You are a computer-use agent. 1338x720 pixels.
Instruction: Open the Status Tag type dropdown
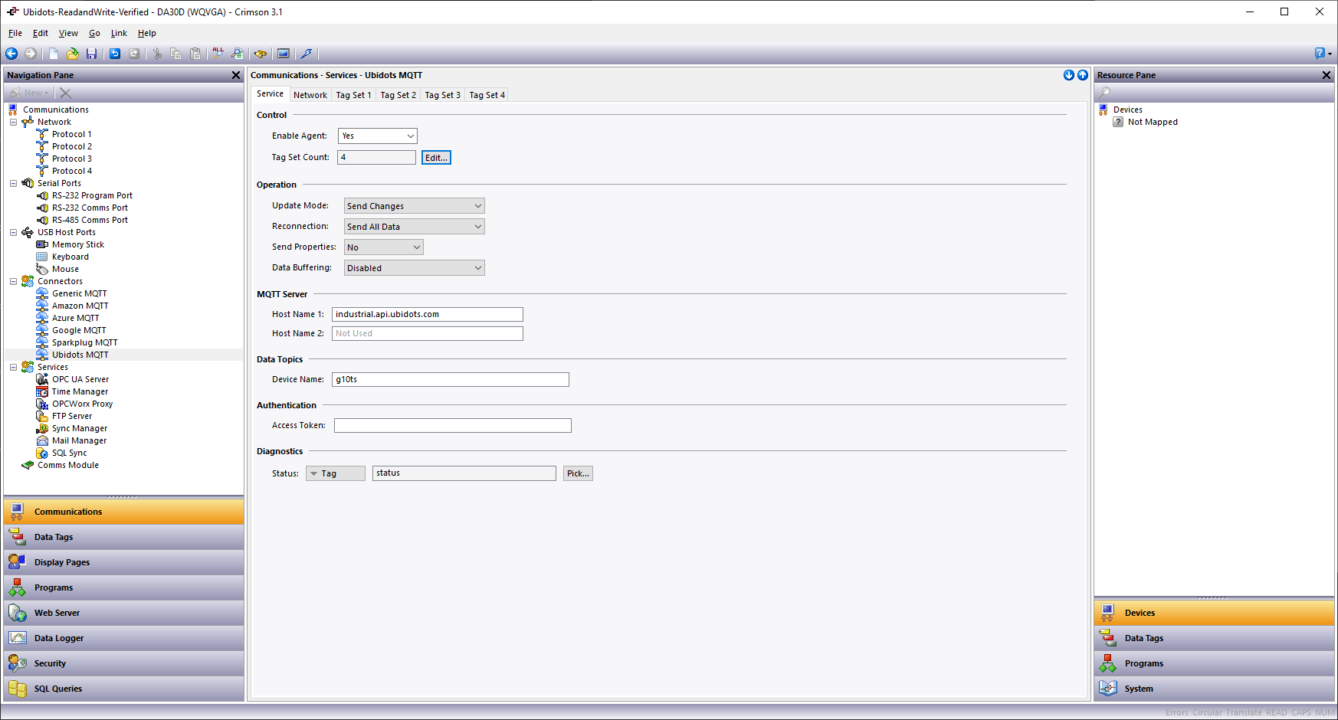pos(336,473)
